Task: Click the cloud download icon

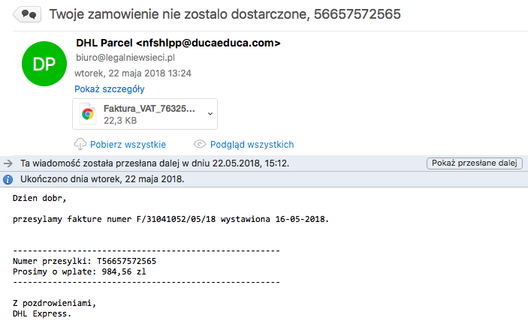Action: 80,144
